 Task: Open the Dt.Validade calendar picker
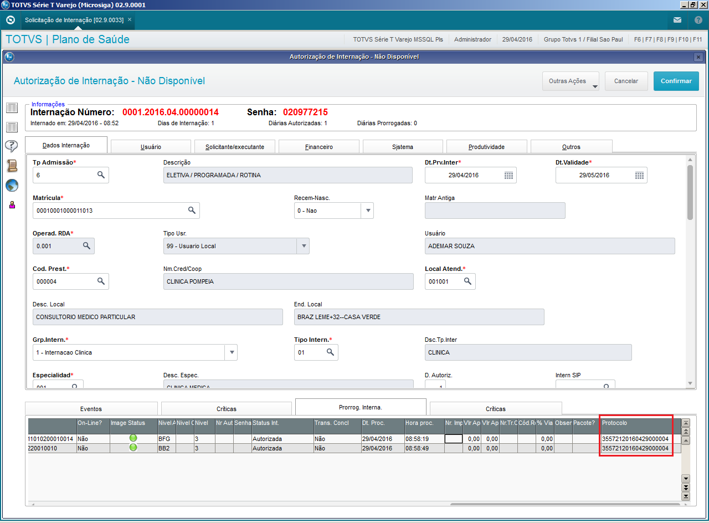[639, 175]
